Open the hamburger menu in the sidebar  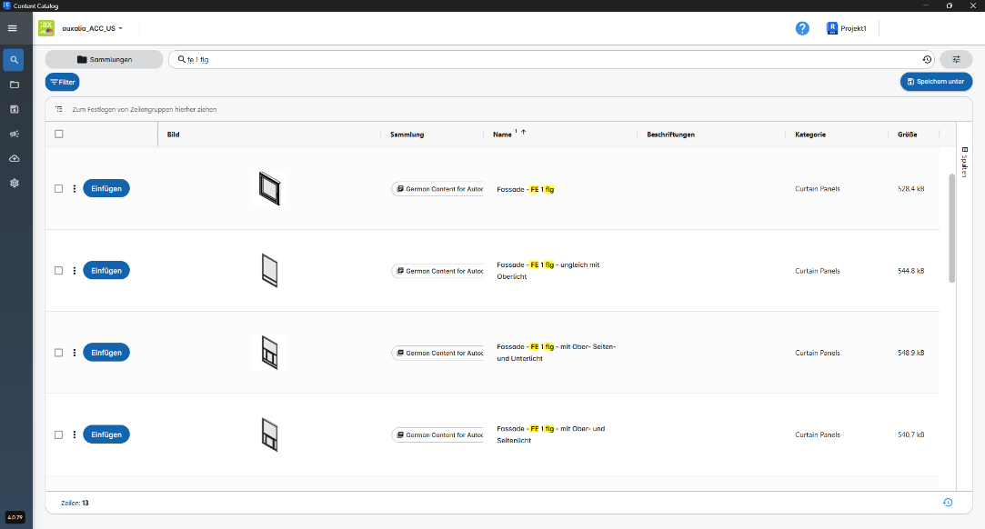click(13, 28)
